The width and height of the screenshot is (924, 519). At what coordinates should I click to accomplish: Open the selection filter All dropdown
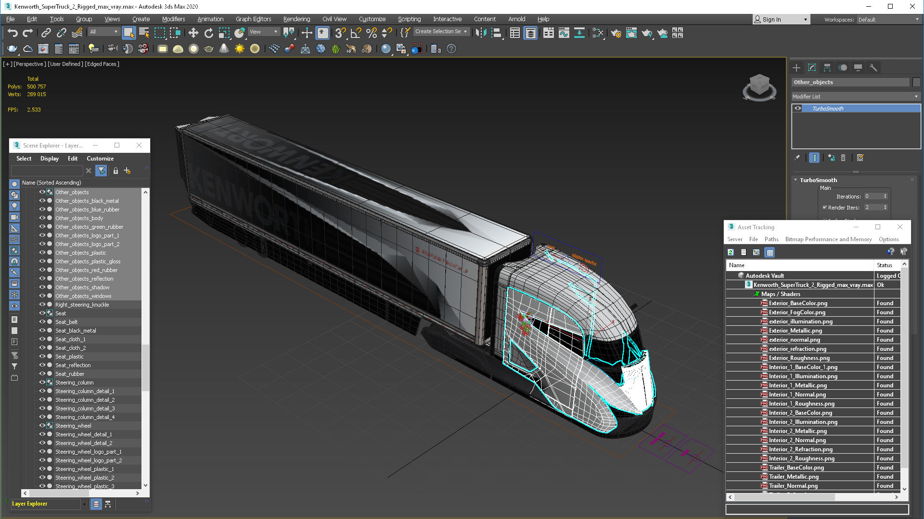(104, 32)
